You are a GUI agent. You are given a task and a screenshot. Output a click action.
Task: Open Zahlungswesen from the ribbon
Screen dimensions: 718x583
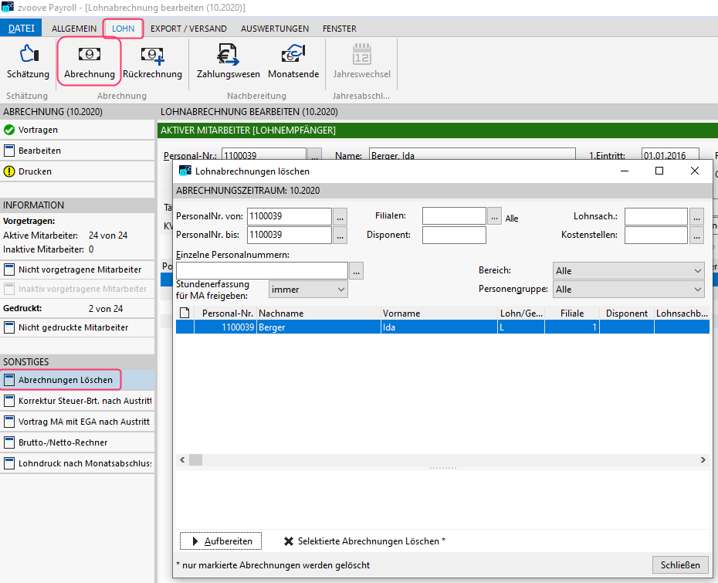pos(227,55)
